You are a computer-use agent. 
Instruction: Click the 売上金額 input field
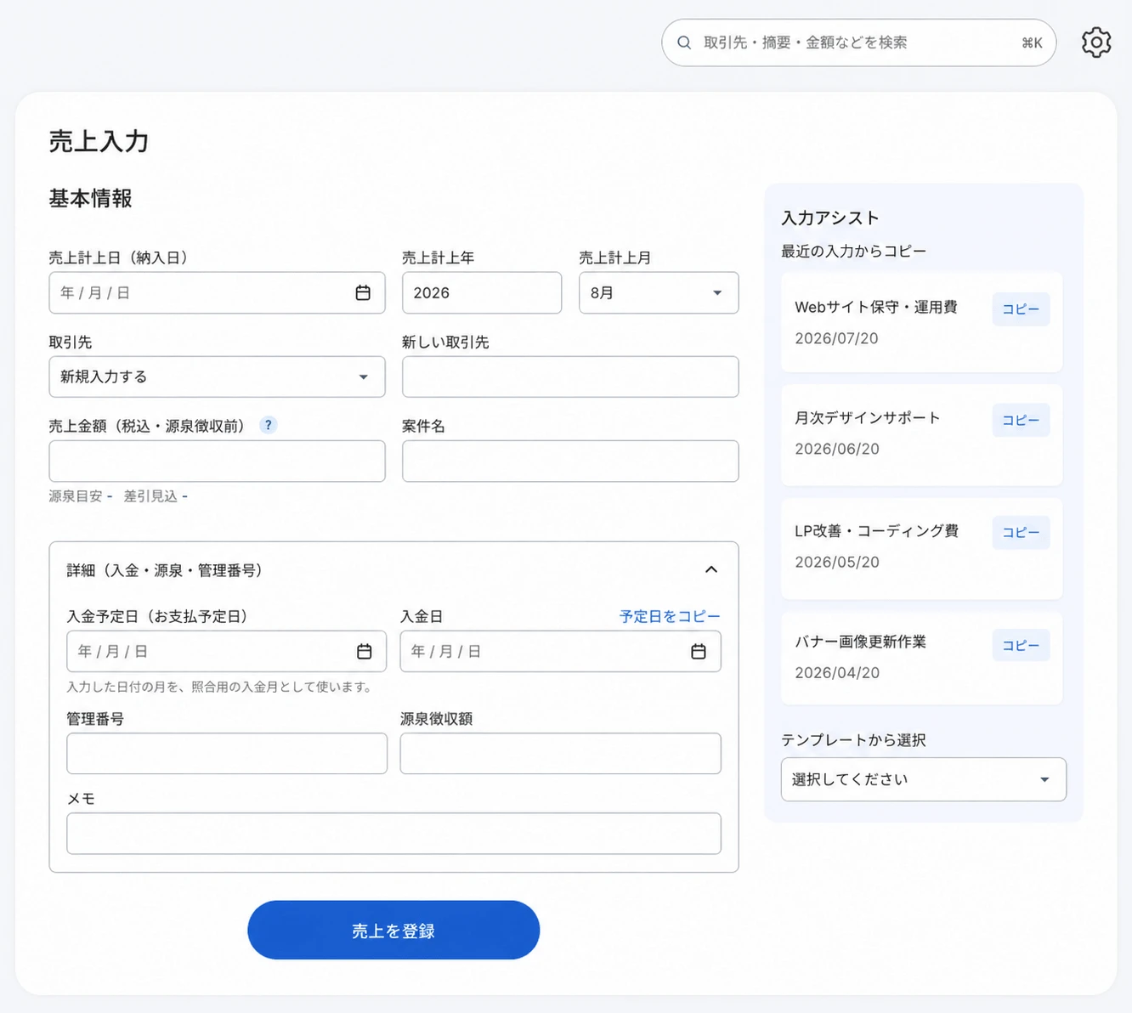click(x=217, y=461)
